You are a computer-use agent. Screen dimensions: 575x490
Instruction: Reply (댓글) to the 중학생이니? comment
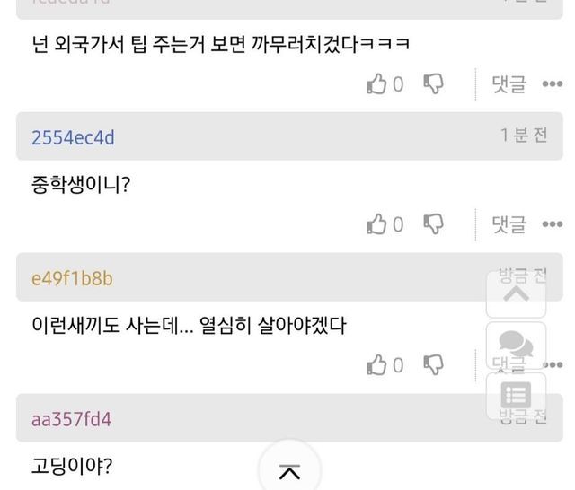(x=509, y=224)
